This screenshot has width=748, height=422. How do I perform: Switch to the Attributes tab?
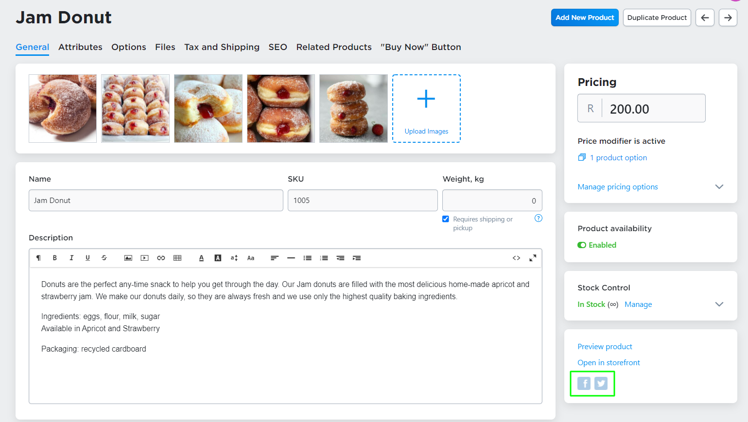(x=80, y=47)
